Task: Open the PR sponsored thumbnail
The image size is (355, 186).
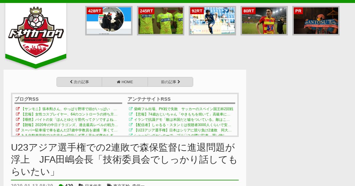Action: 316,21
